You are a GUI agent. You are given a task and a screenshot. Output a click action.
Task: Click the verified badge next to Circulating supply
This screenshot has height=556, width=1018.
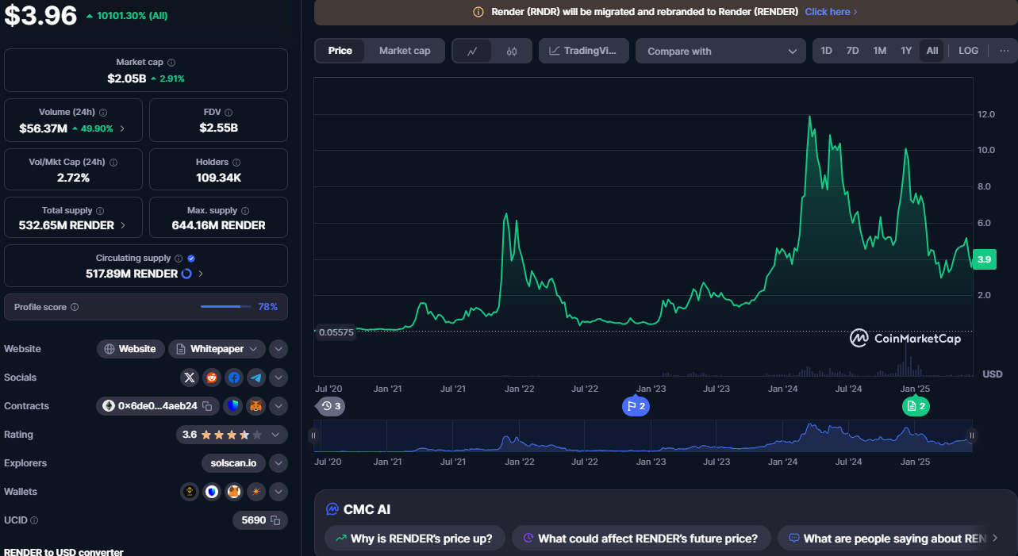tap(191, 259)
